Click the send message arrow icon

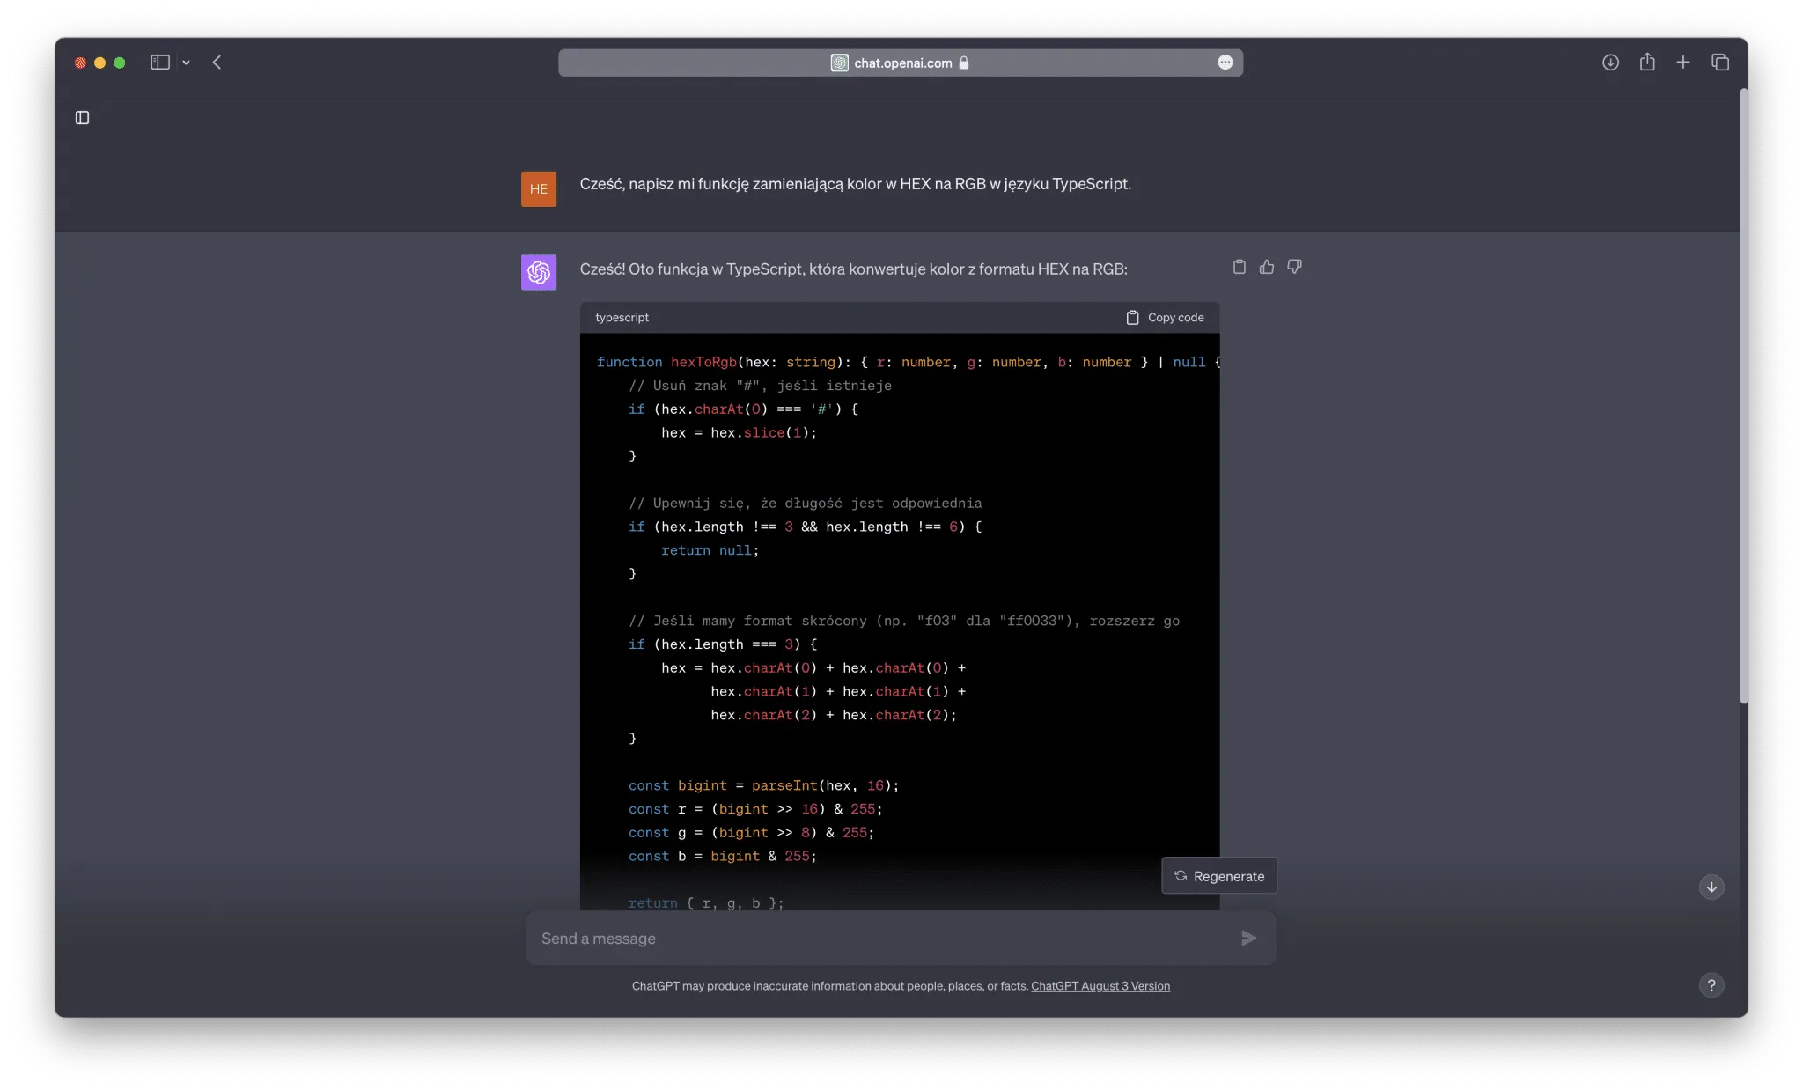(1248, 939)
